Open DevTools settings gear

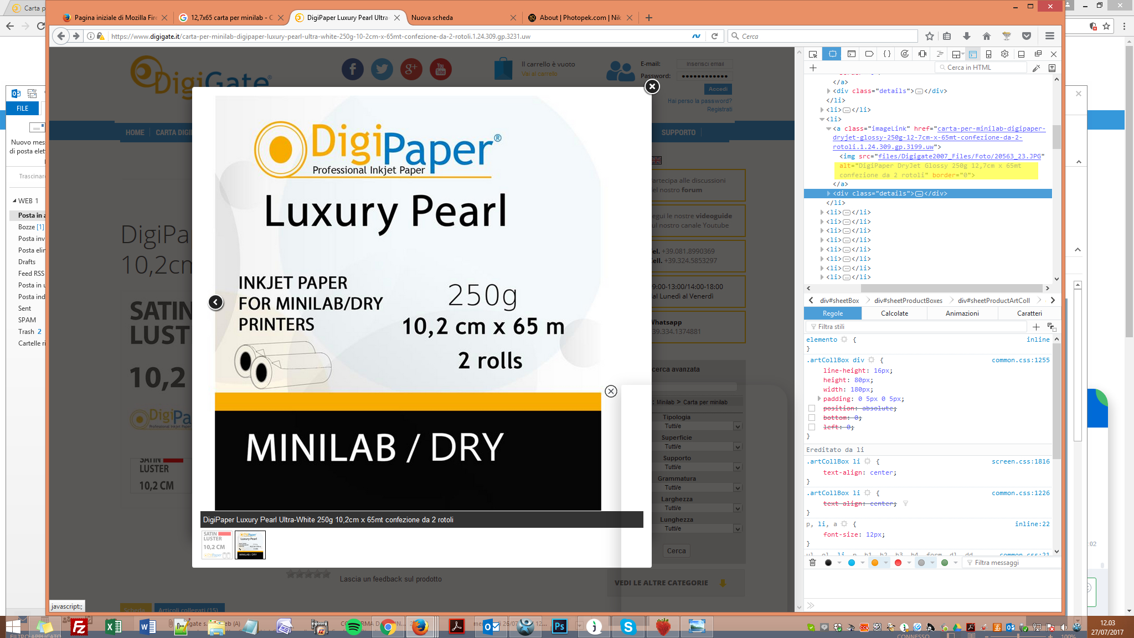1004,54
